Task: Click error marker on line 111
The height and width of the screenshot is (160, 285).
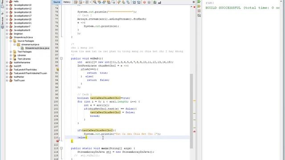Action: point(57,141)
